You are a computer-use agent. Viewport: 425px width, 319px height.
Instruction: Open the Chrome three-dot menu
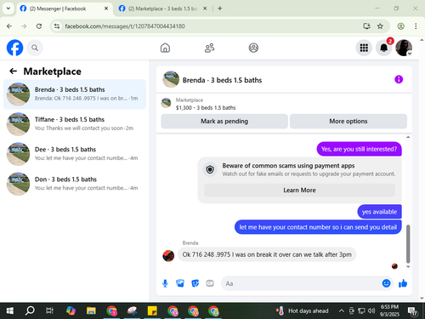[x=416, y=26]
